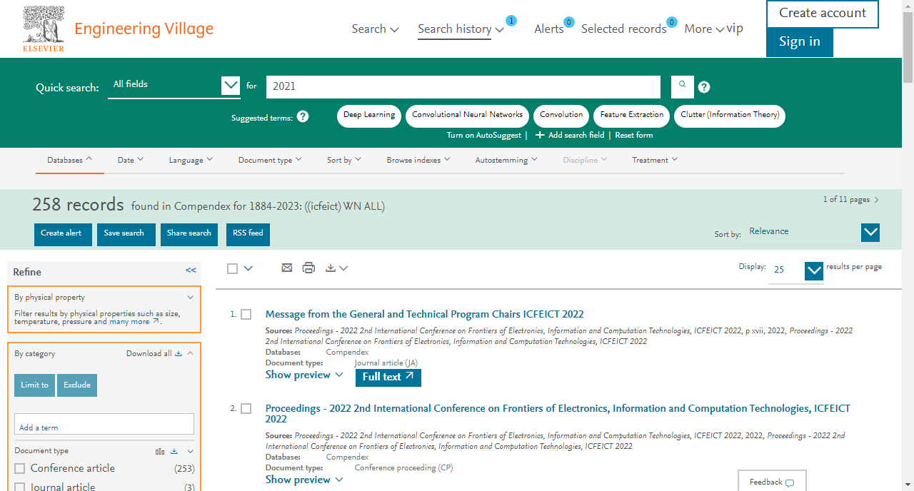
Task: Click Create account button
Action: click(823, 14)
